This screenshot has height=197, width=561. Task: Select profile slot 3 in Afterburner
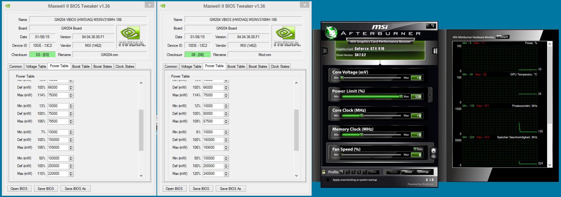pyautogui.click(x=354, y=172)
